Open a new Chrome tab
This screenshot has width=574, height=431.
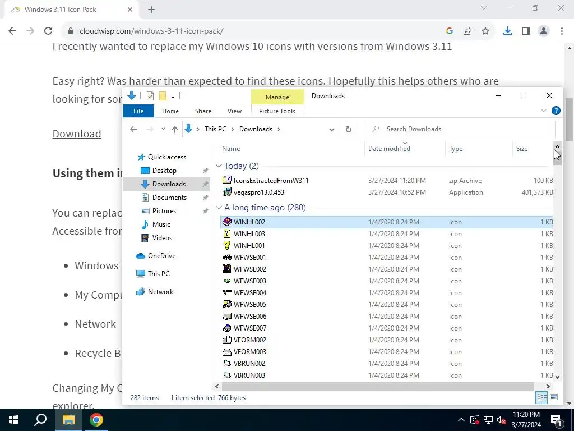point(151,10)
